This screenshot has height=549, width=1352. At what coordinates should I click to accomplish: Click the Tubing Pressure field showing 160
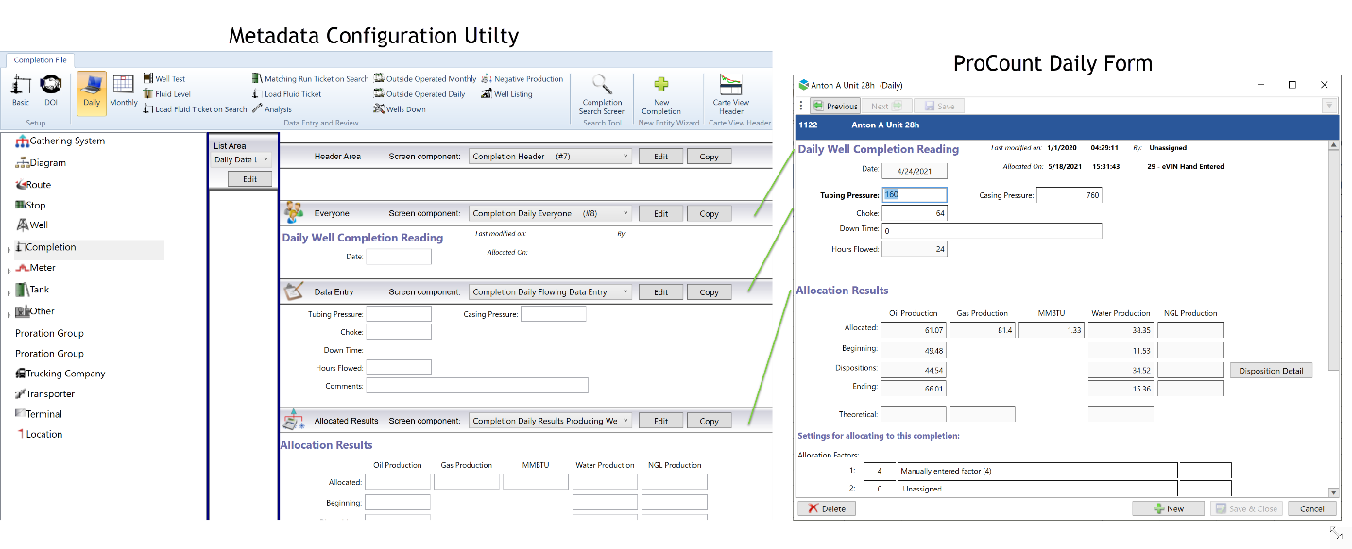click(914, 195)
